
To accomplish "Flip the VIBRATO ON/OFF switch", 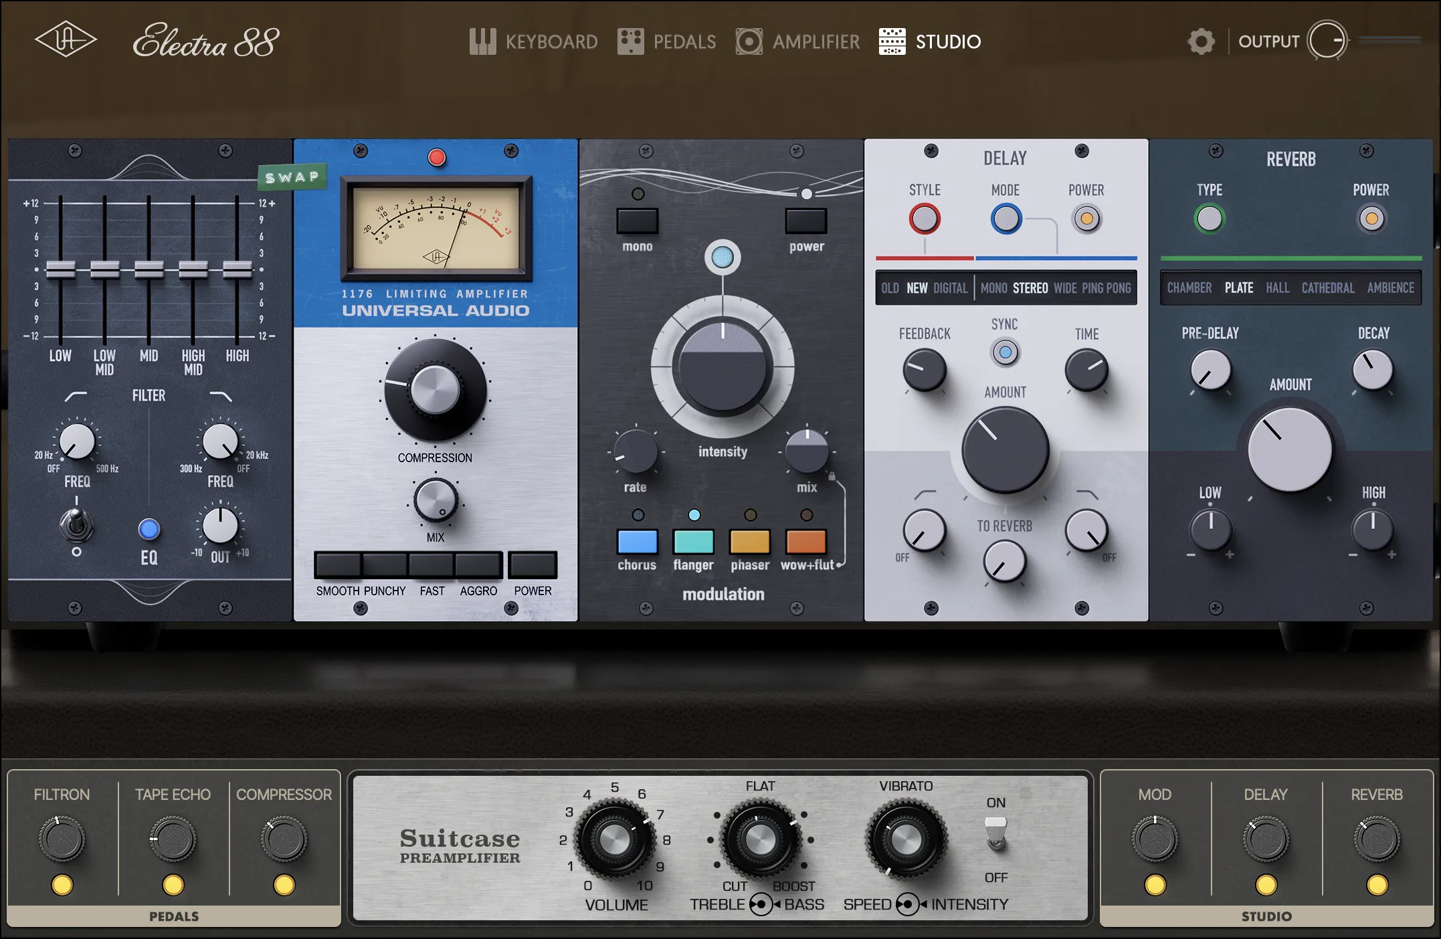I will coord(995,832).
